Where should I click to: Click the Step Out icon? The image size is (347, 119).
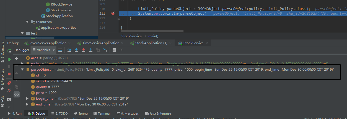(90, 50)
